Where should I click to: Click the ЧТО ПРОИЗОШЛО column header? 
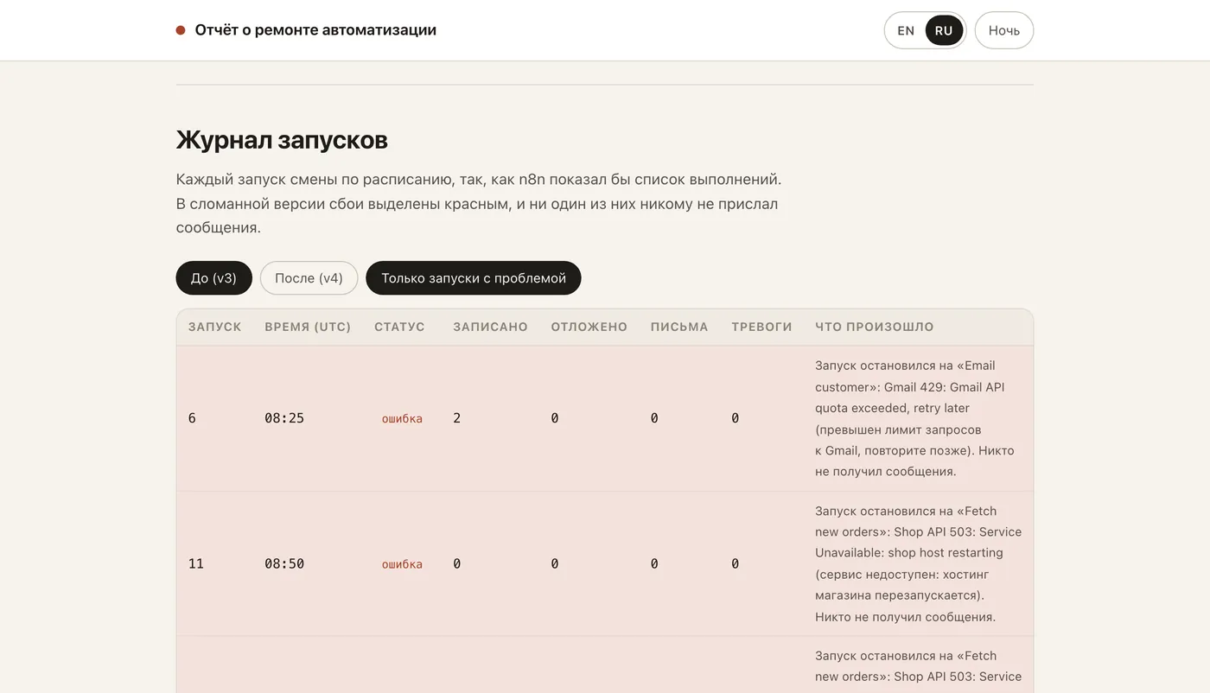click(x=875, y=327)
